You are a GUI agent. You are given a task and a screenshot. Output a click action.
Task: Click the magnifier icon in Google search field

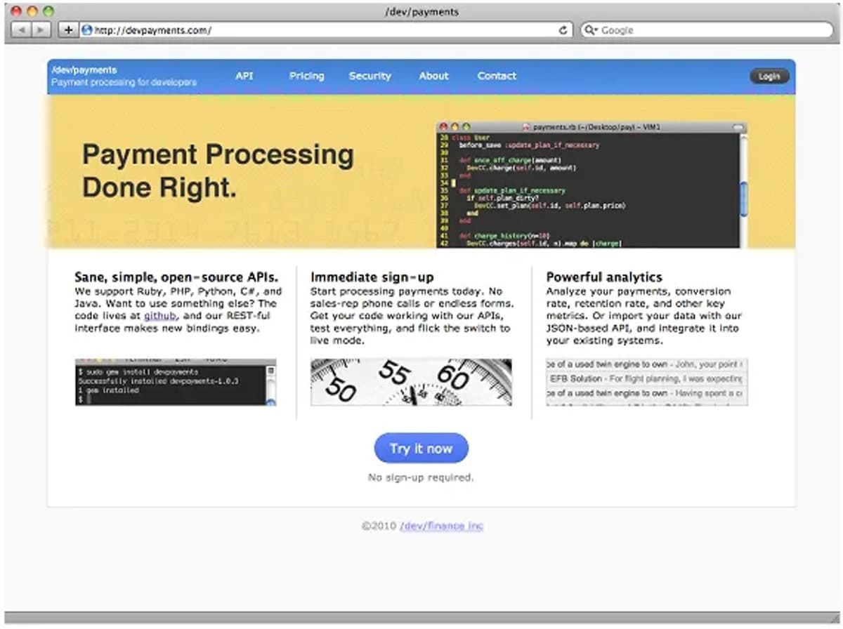click(591, 30)
